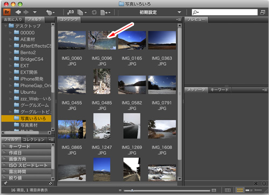Open the refine (review mode) menu icon
The height and width of the screenshot is (195, 269).
point(82,12)
